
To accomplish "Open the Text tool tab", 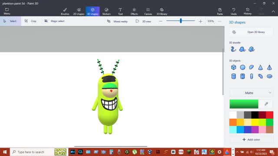I will pyautogui.click(x=120, y=11).
